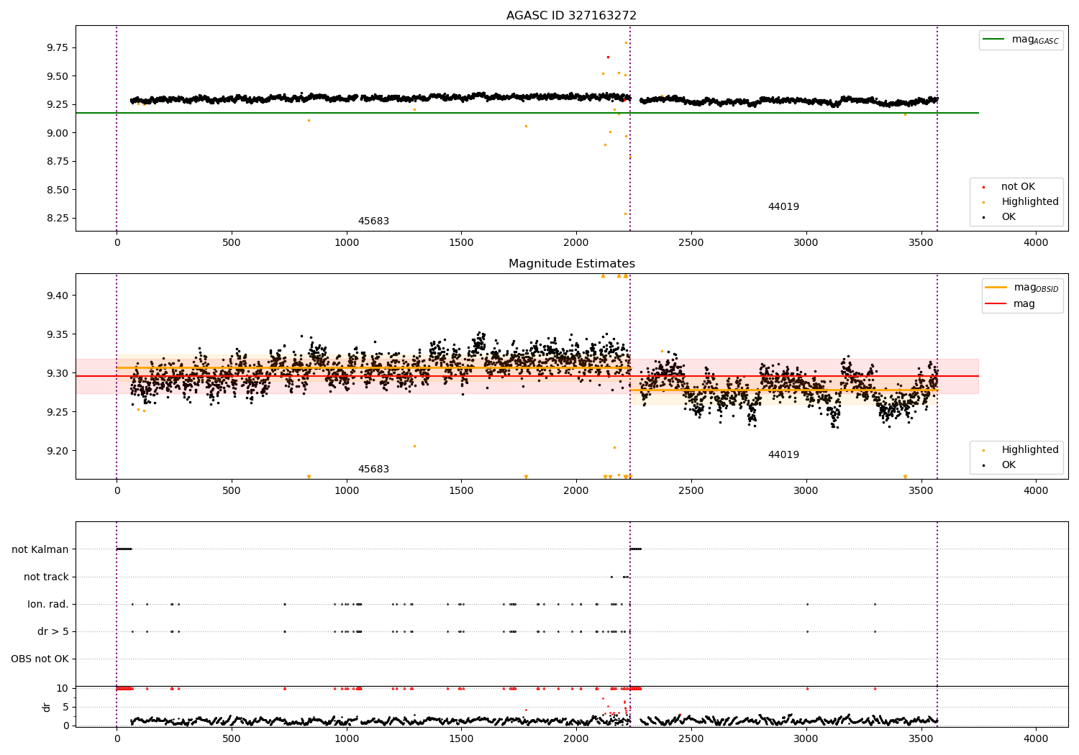Image resolution: width=1079 pixels, height=755 pixels.
Task: Click the 'OBS not OK' row label
Action: [x=40, y=659]
